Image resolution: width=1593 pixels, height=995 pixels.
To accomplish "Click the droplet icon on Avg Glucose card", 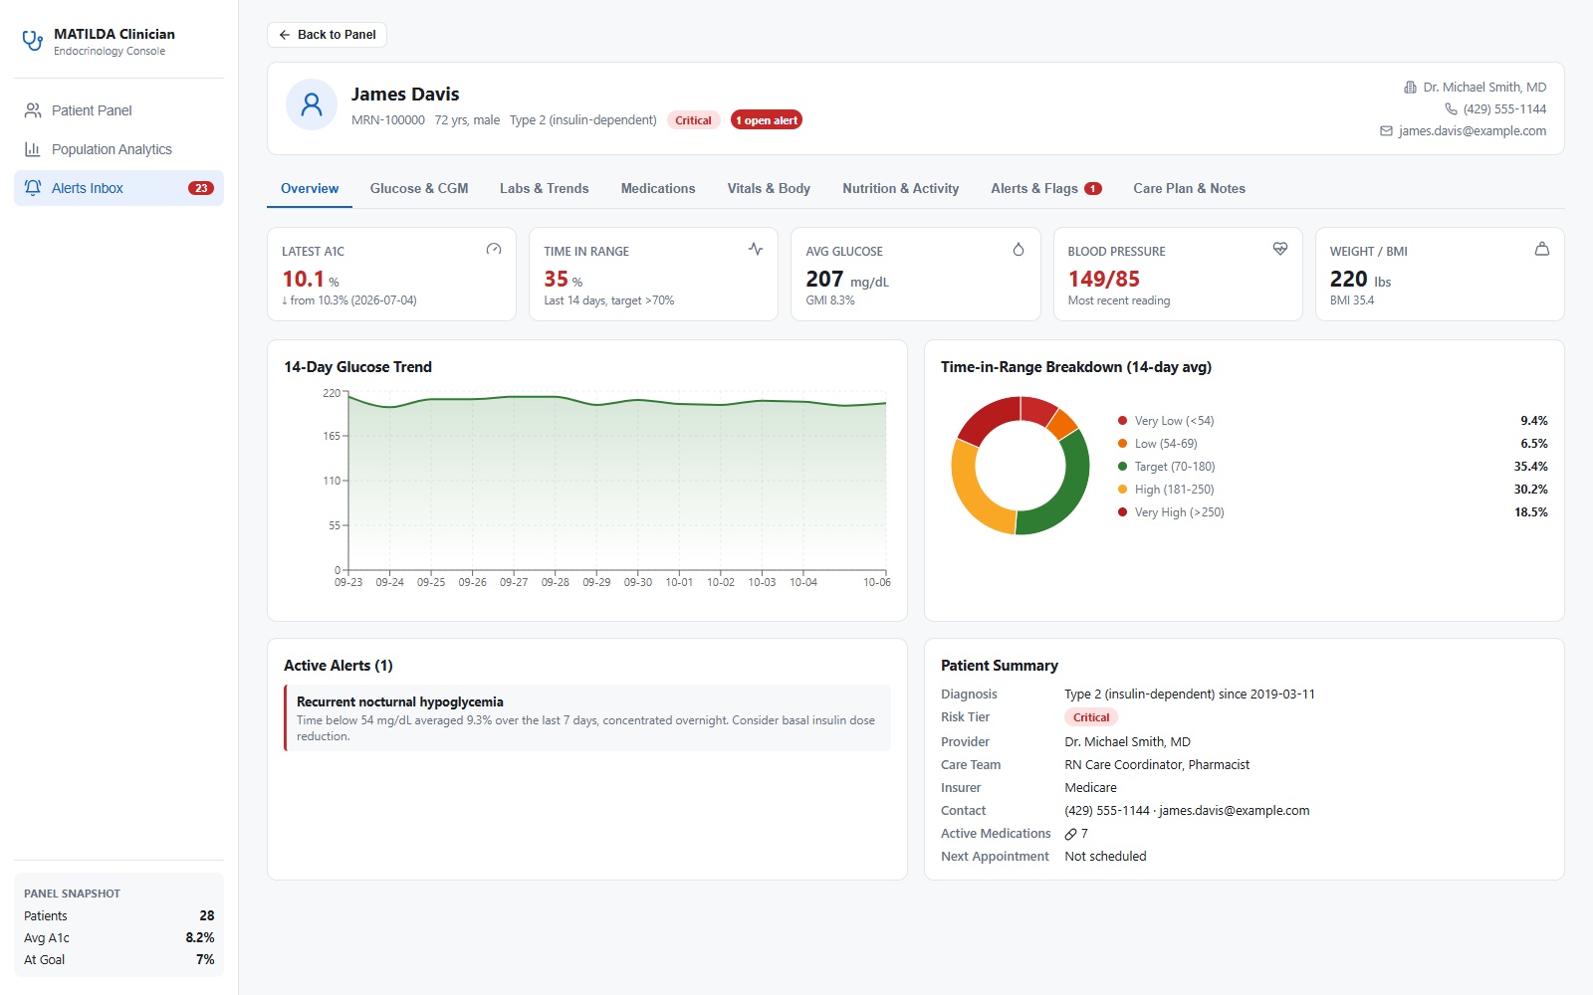I will click(x=1018, y=249).
